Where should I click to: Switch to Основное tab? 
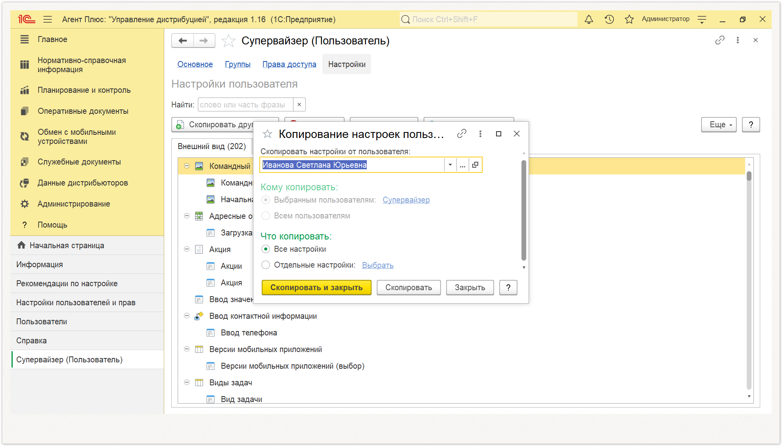[195, 64]
